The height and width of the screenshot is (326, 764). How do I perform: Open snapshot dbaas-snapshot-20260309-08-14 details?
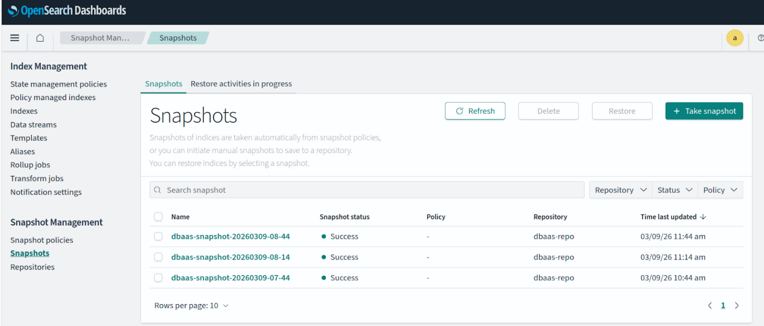point(230,257)
